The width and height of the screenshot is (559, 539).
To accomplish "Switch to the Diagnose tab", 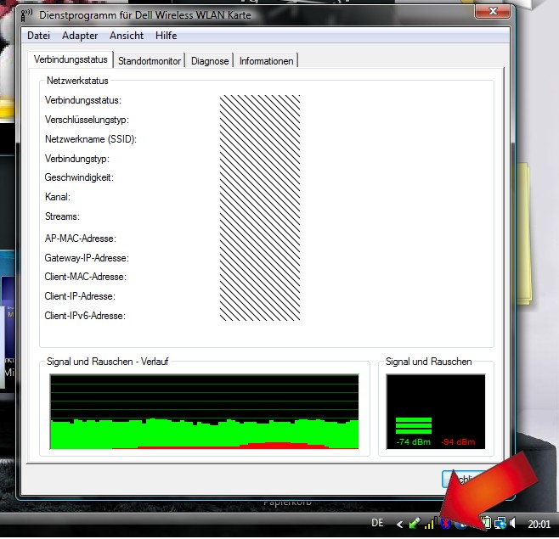I will [210, 61].
